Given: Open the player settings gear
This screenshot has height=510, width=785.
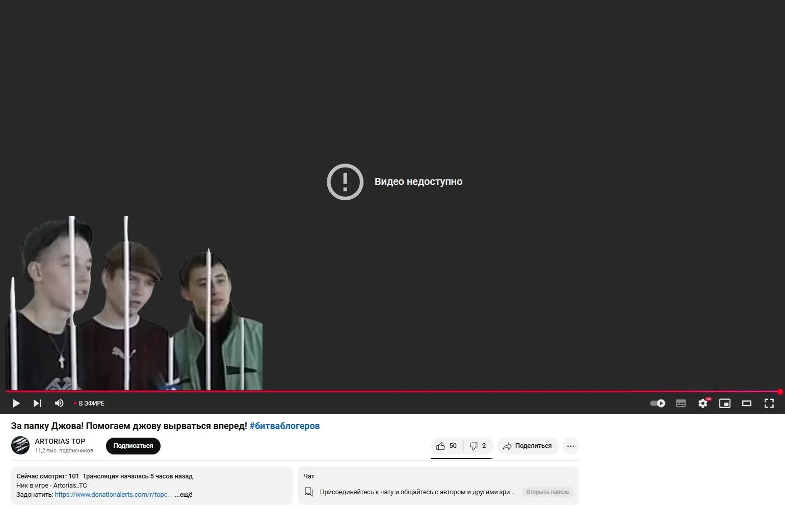Looking at the screenshot, I should click(703, 404).
